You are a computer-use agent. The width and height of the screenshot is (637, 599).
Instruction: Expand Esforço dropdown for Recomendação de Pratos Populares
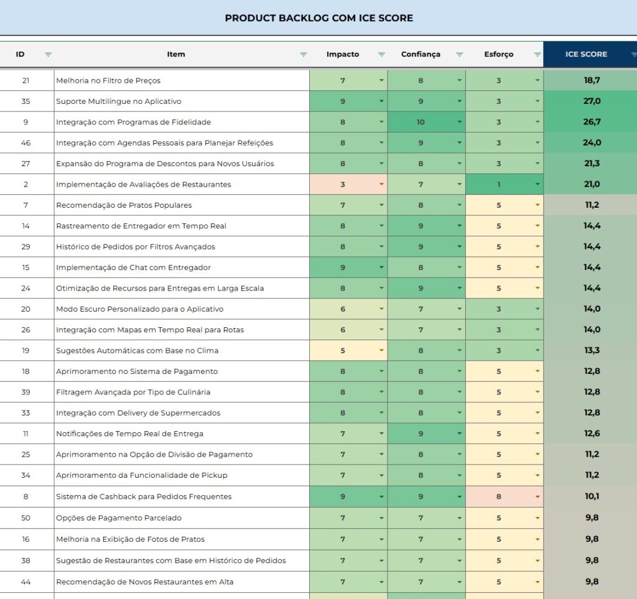[x=537, y=205]
